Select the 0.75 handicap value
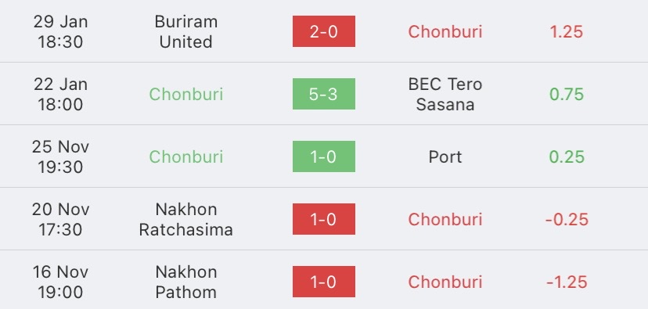The image size is (648, 309). pyautogui.click(x=567, y=94)
